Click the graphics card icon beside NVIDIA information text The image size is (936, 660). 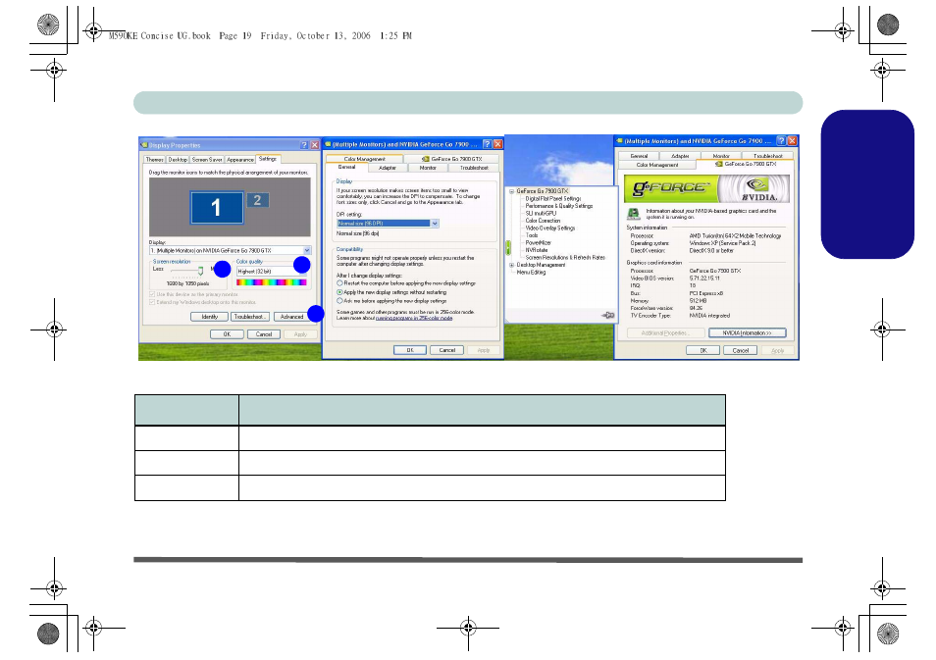[x=634, y=213]
